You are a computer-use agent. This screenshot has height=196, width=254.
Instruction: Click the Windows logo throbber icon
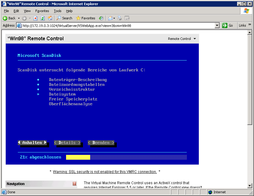[246, 11]
